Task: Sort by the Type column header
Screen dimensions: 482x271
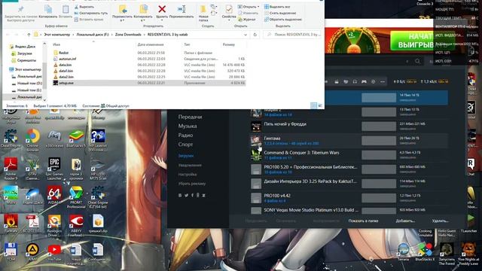Action: click(187, 44)
